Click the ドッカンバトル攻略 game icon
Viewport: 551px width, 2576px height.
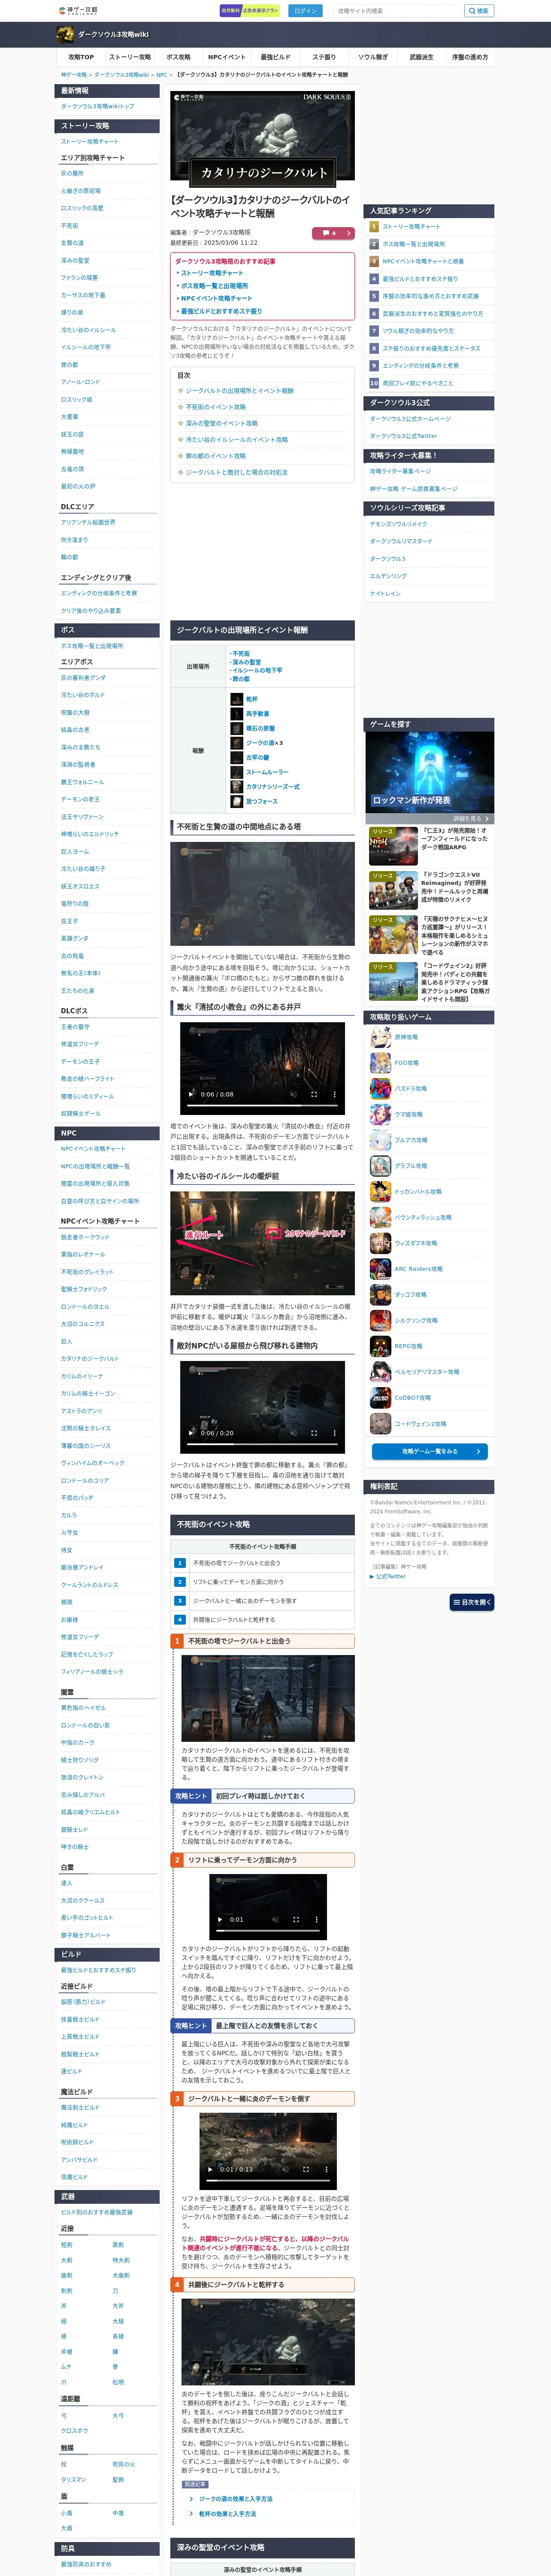[380, 1191]
